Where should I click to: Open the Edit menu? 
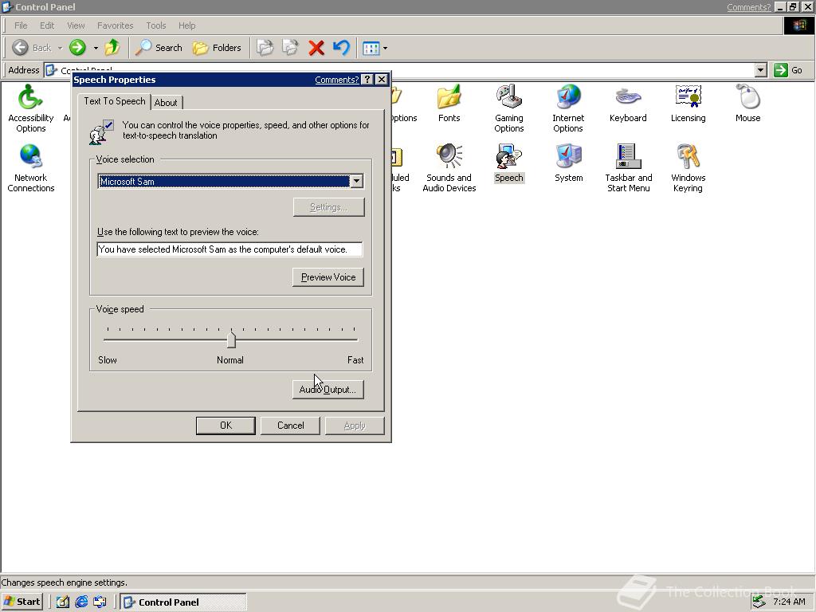47,25
